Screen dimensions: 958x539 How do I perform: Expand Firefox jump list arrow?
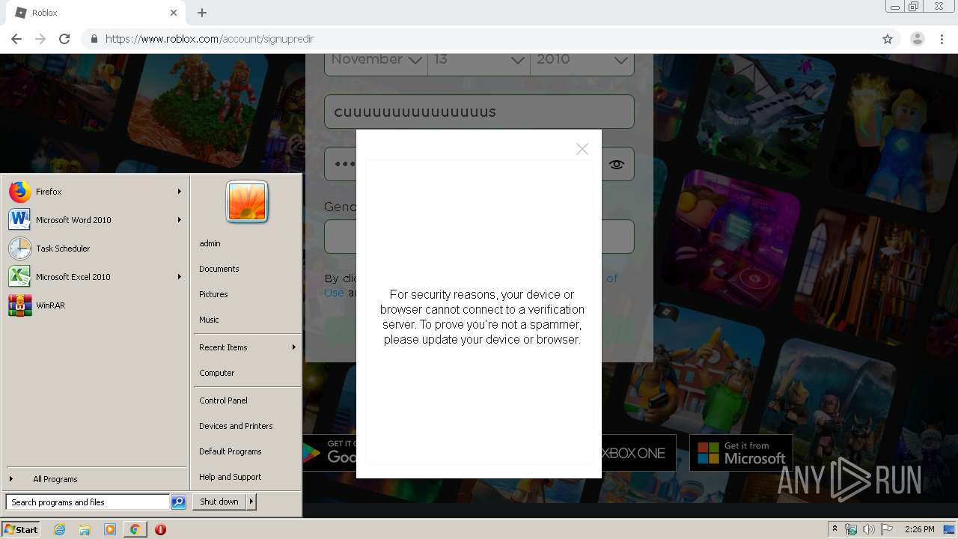point(180,192)
